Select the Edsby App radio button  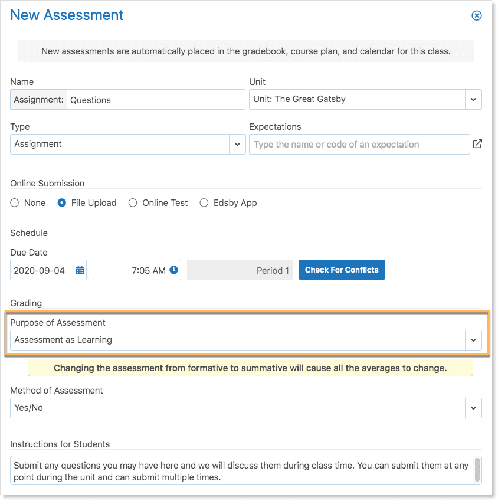(x=204, y=203)
